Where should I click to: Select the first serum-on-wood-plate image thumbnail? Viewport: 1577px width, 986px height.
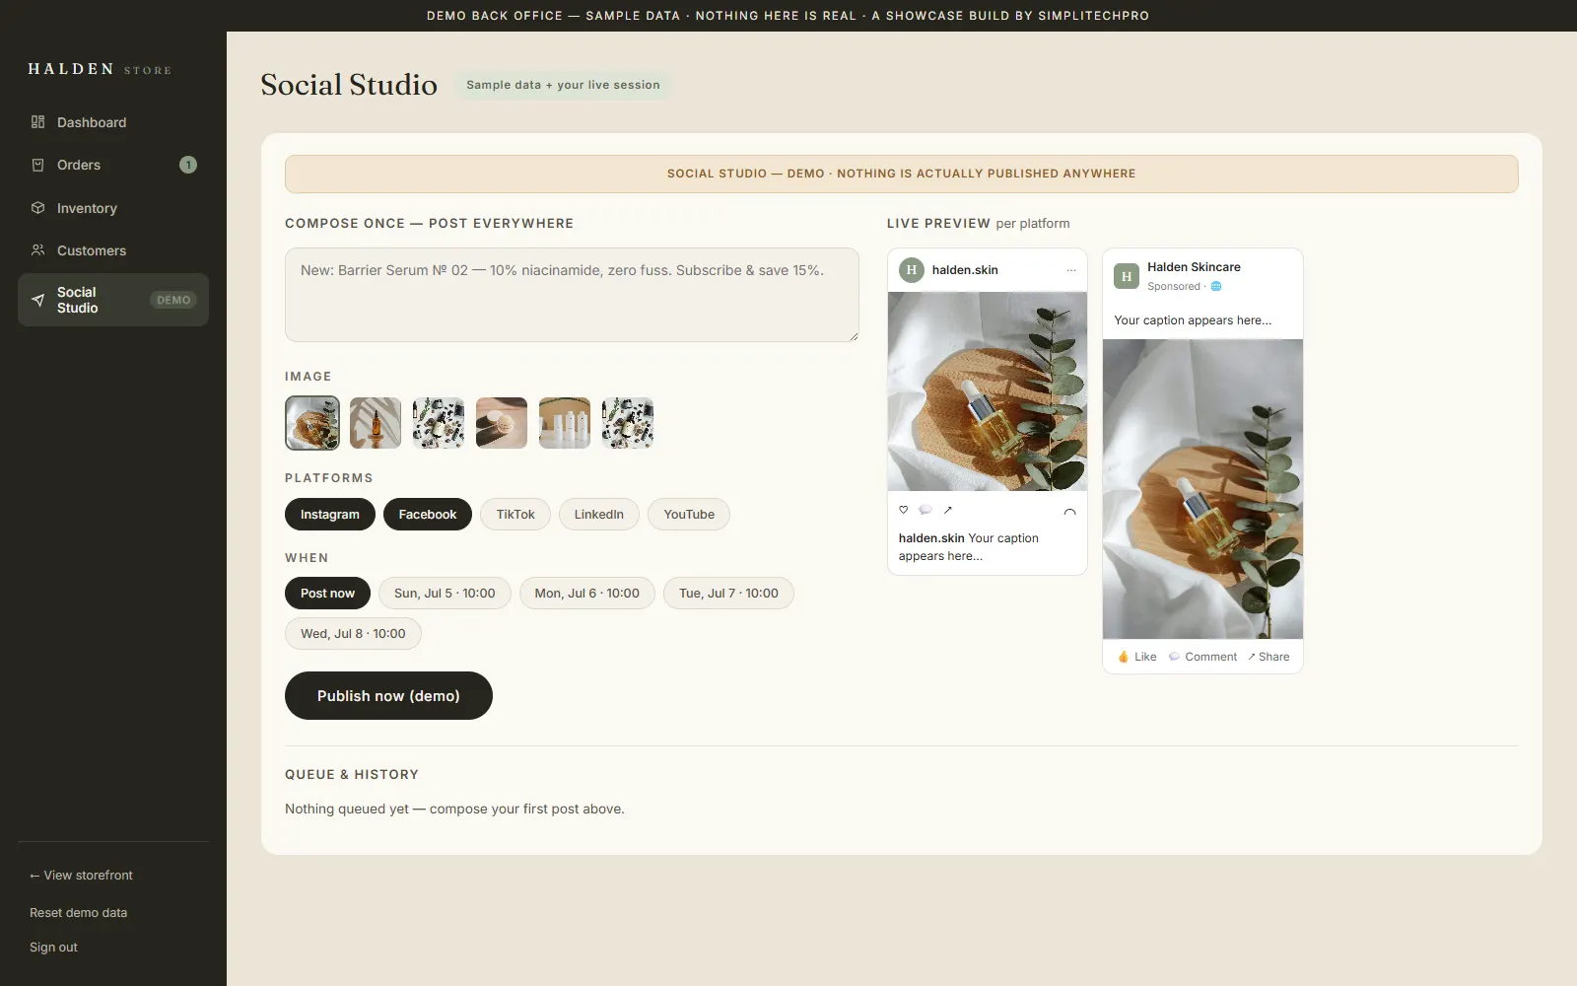point(312,423)
